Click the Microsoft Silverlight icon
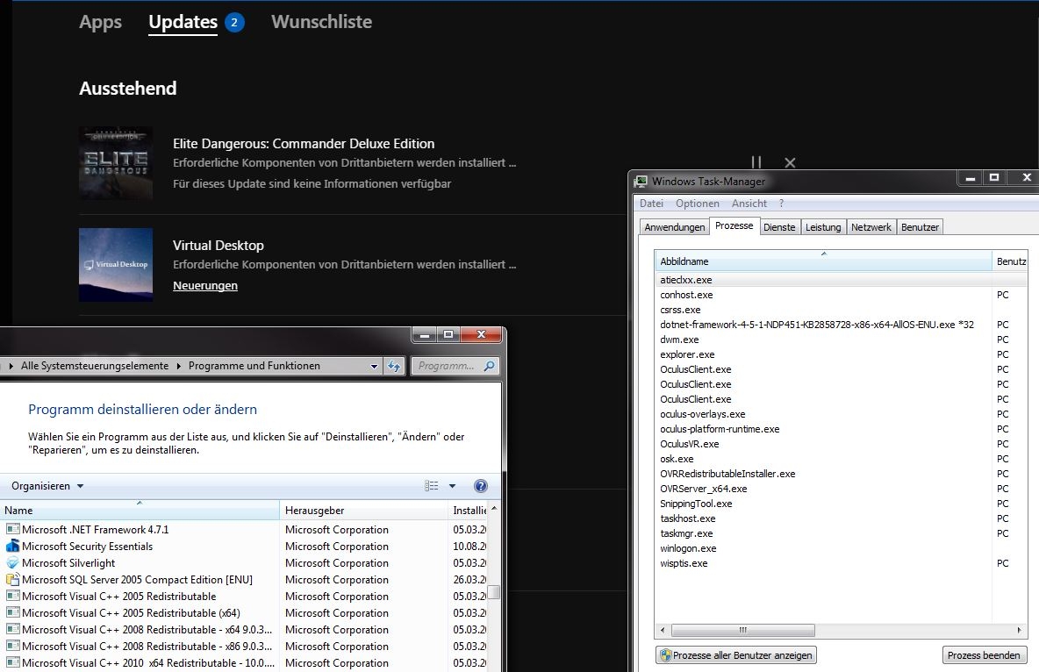 pyautogui.click(x=12, y=562)
